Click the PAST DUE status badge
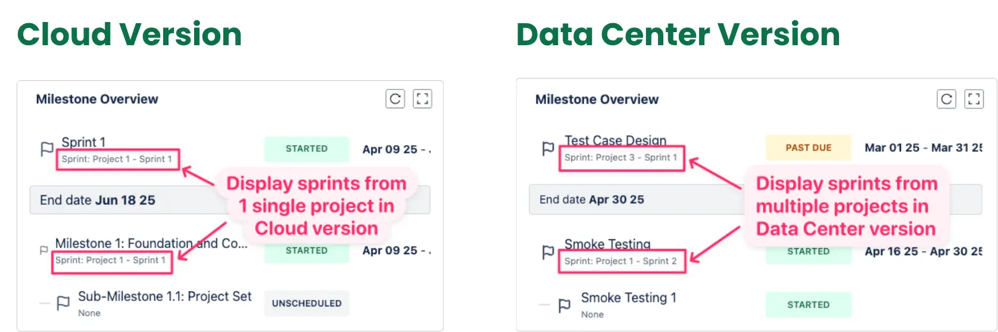 [x=808, y=148]
